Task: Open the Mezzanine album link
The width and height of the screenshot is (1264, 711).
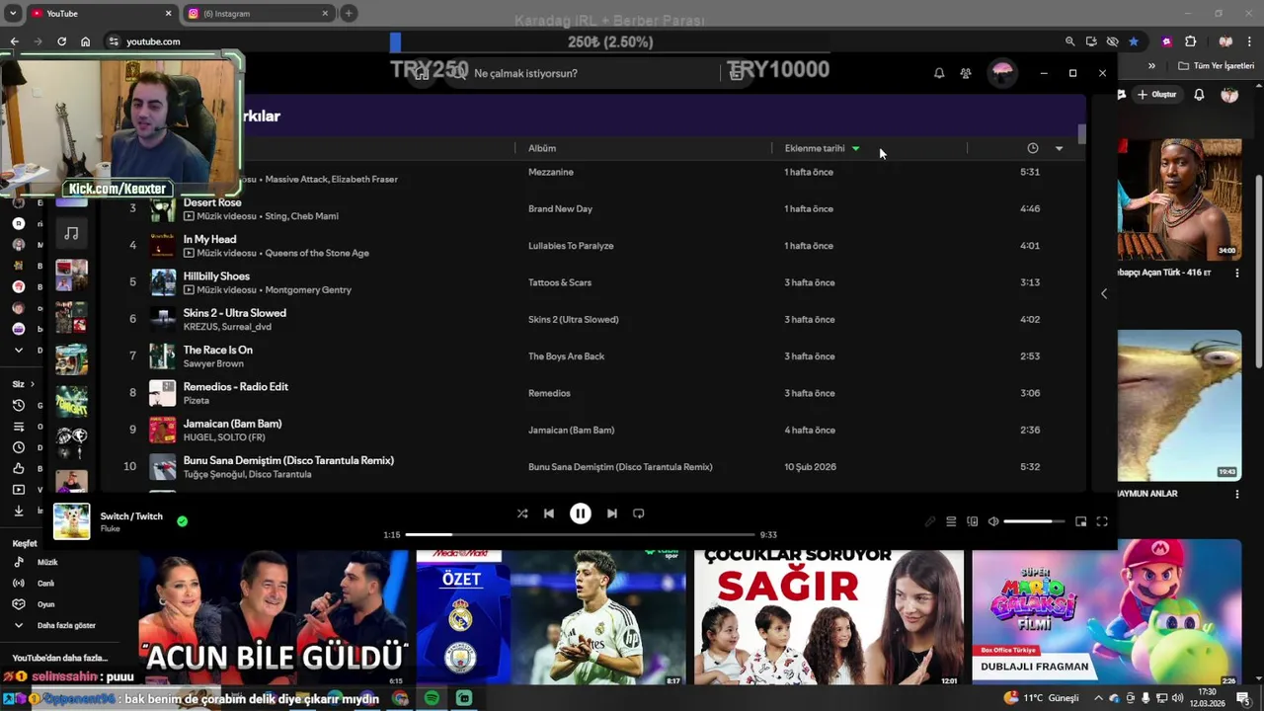Action: (550, 172)
